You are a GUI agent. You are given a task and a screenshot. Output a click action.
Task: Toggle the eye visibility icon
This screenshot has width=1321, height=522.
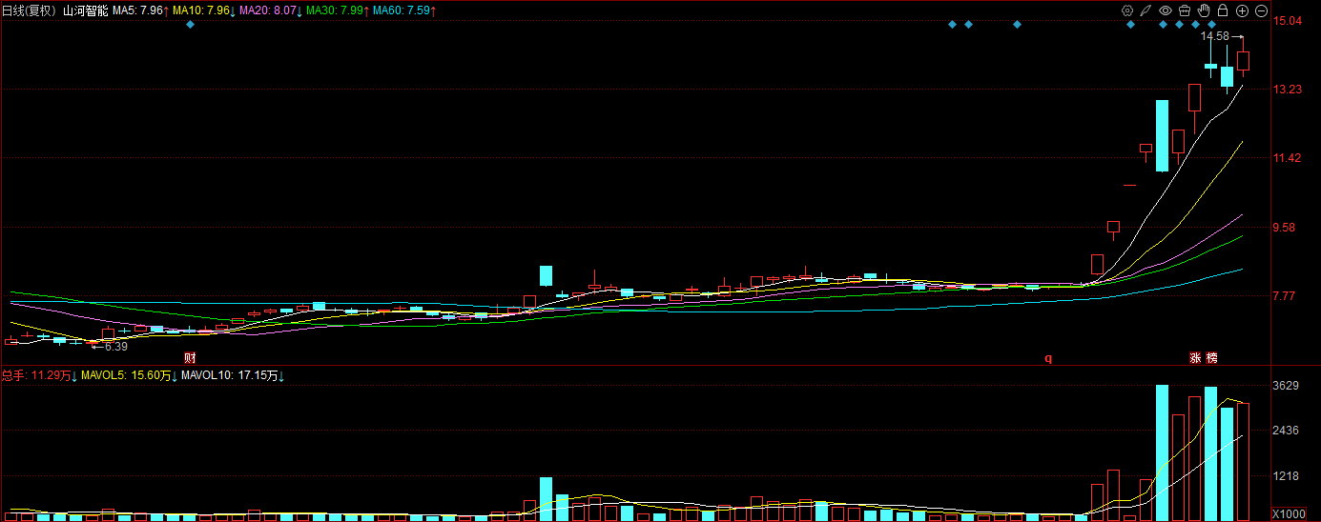[x=1166, y=10]
